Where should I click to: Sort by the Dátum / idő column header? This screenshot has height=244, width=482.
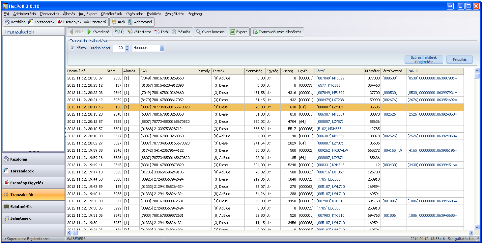(86, 71)
